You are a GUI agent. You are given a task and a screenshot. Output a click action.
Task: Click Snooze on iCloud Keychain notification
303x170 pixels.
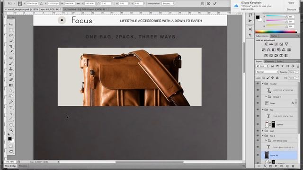(291, 9)
